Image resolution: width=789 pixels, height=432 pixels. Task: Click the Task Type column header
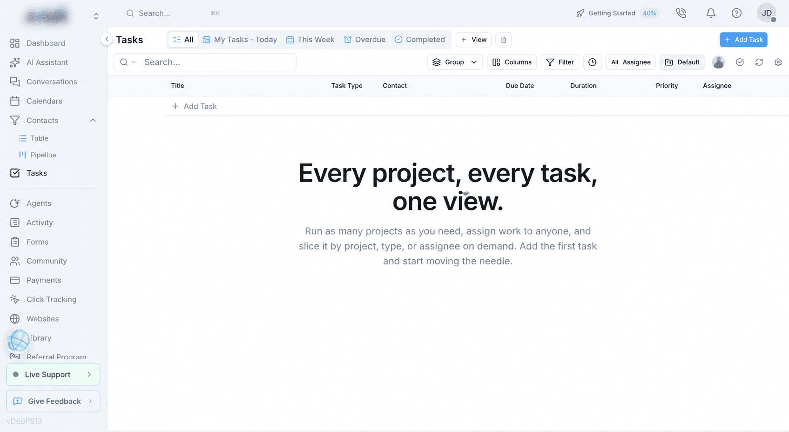pyautogui.click(x=347, y=86)
